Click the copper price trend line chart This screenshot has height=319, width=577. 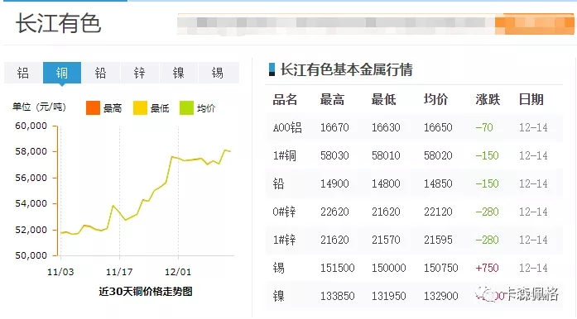[x=146, y=191]
